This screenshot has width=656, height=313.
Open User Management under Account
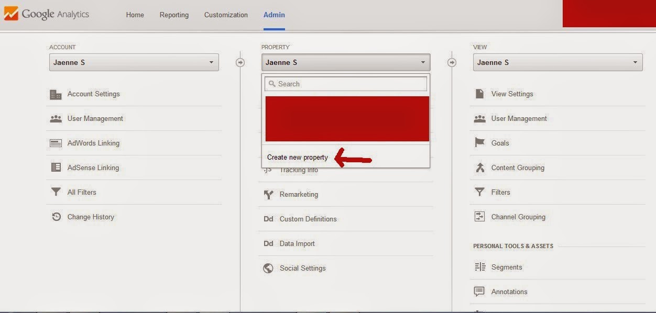[95, 118]
